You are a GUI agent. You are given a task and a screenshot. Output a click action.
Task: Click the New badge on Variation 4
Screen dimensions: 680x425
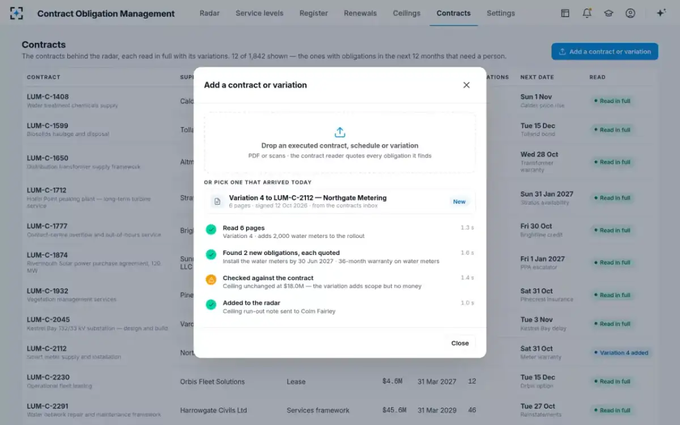point(459,201)
